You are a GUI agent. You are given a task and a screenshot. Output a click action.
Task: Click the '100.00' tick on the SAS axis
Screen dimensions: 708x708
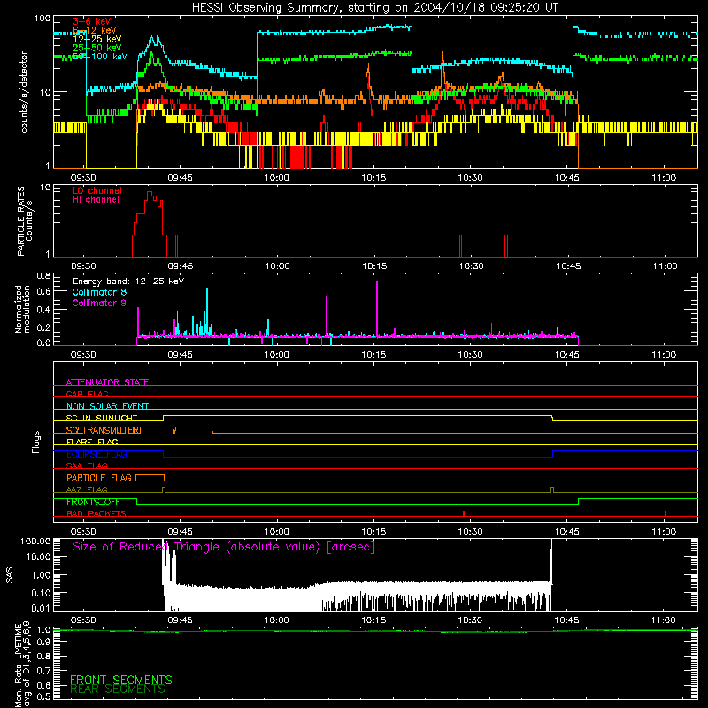35,541
